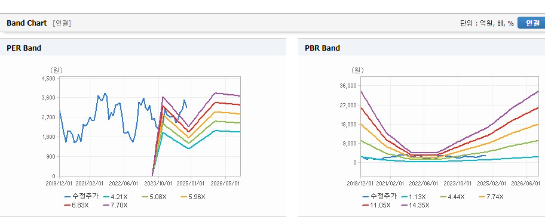Click the 1,800 y-axis label in PER chart

[x=48, y=137]
